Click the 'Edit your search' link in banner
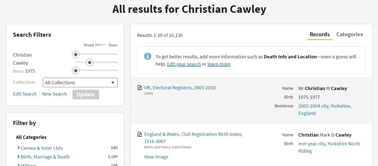Screen dimensions: 378x166 pyautogui.click(x=184, y=64)
